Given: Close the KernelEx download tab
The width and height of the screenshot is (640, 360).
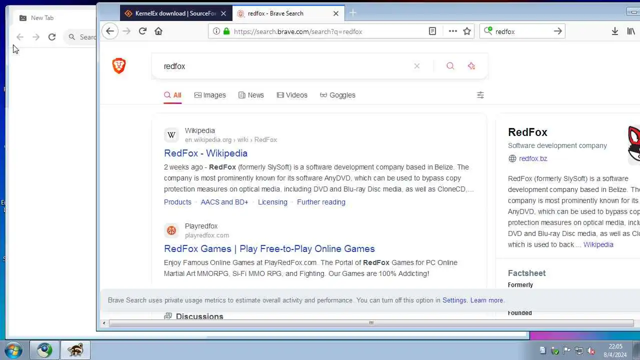Looking at the screenshot, I should click(223, 13).
